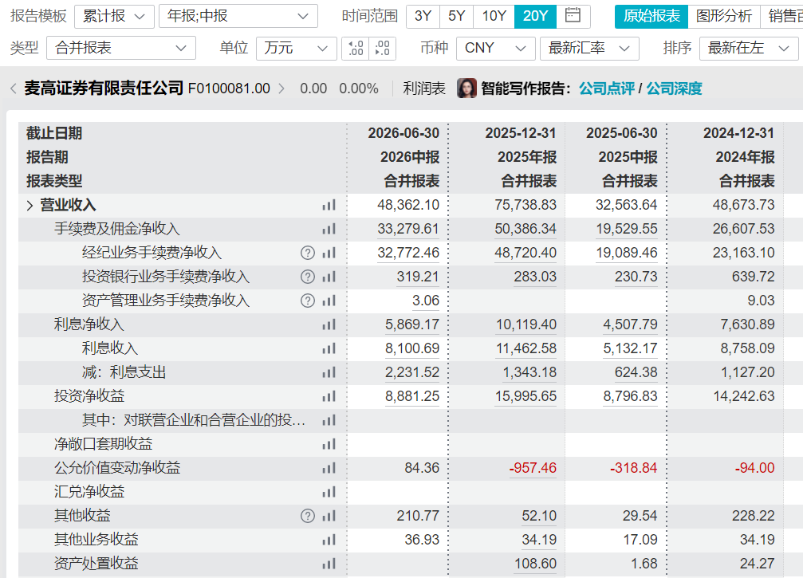
Task: Click the 2024年报 column header
Action: pos(745,157)
